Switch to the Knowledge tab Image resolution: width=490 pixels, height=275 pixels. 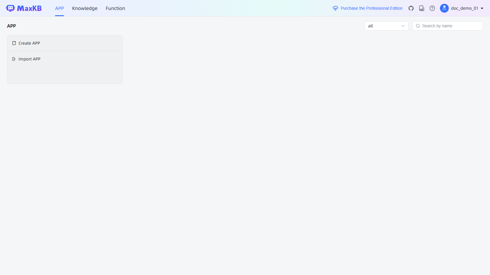tap(85, 8)
